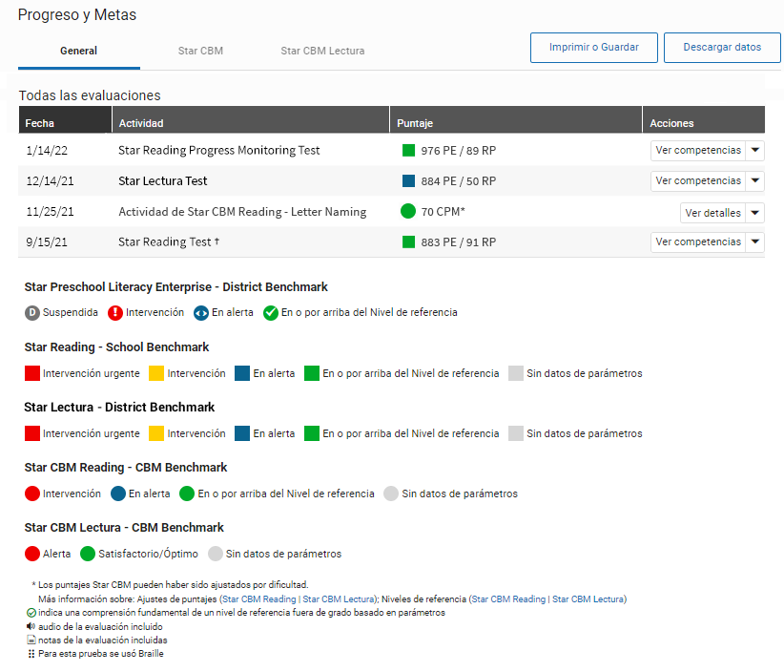Open Star CBM Reading link for Niveles de referencia
The height and width of the screenshot is (672, 784).
(x=508, y=598)
